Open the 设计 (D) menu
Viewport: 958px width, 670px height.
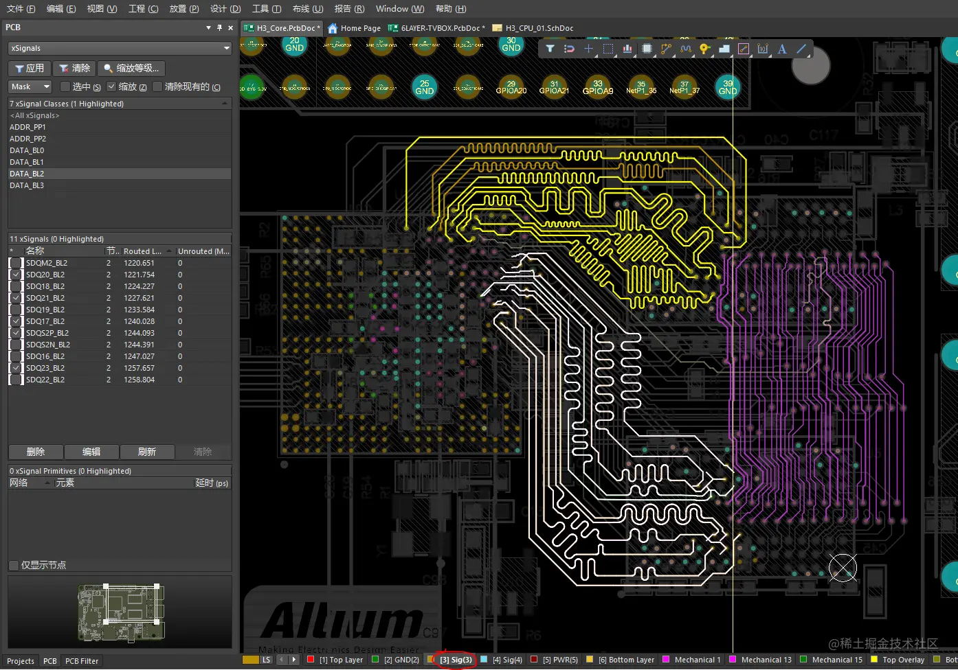[225, 9]
